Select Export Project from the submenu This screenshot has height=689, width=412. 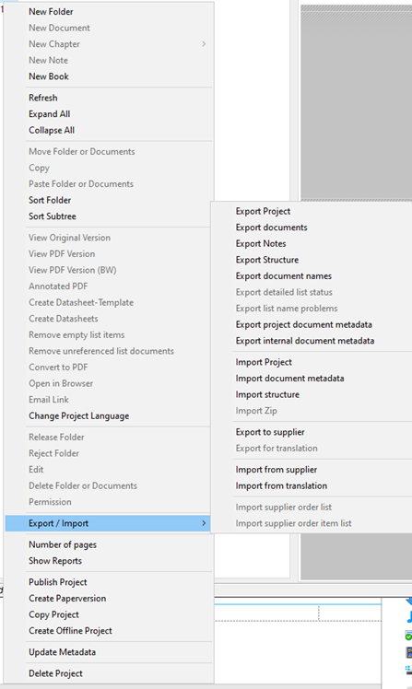point(263,211)
